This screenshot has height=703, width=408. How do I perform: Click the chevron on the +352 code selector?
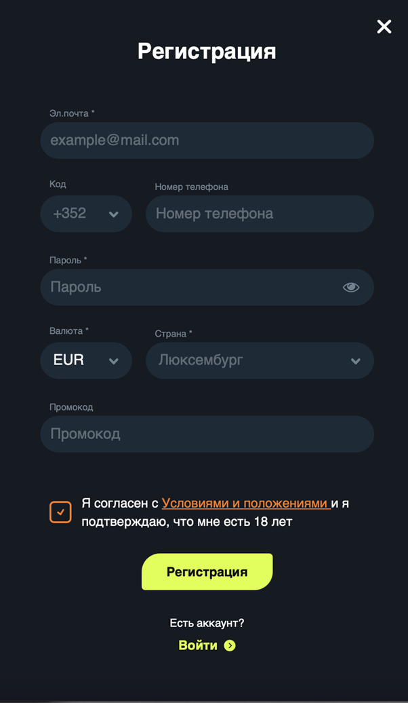(x=113, y=213)
